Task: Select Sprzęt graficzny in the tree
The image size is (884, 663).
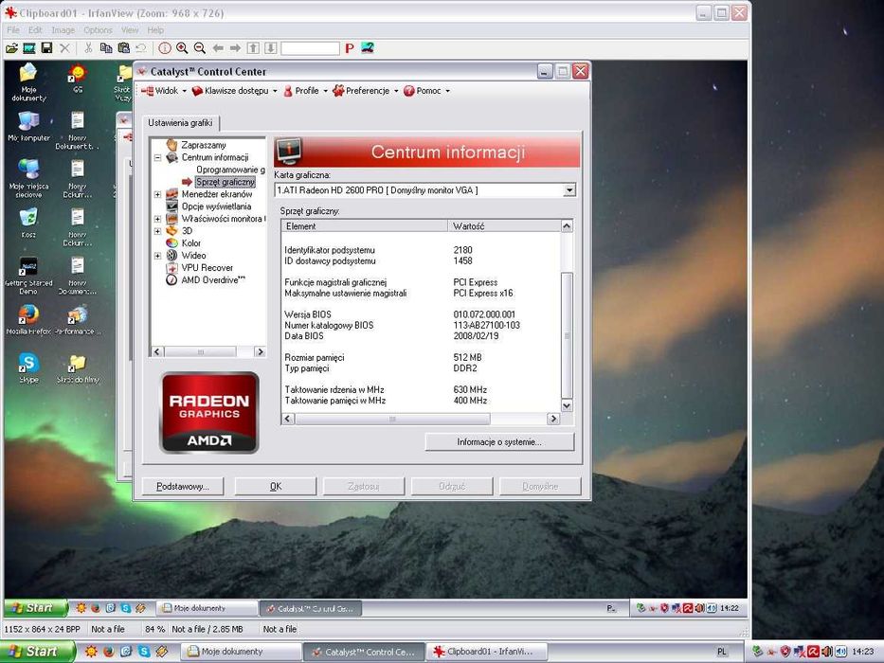Action: [226, 182]
